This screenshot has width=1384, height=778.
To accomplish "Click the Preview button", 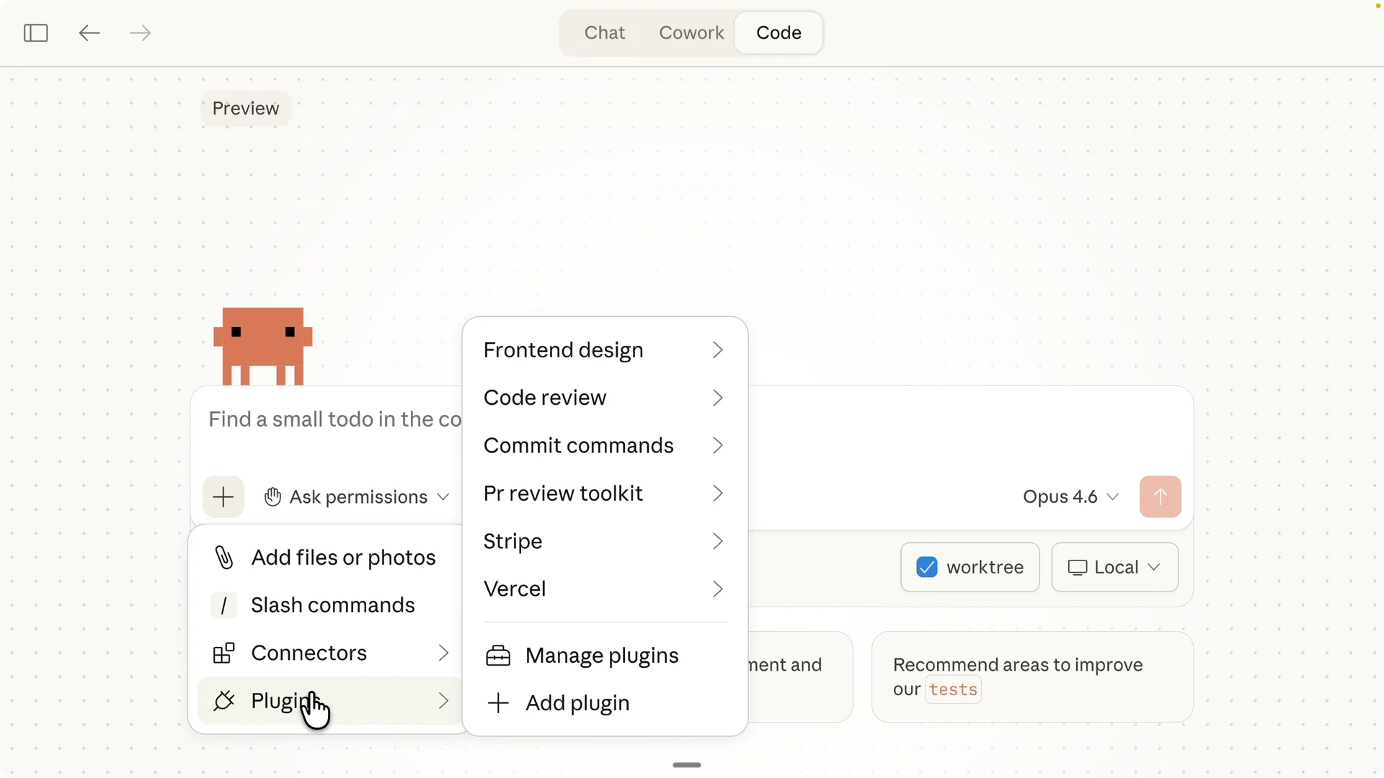I will (246, 109).
